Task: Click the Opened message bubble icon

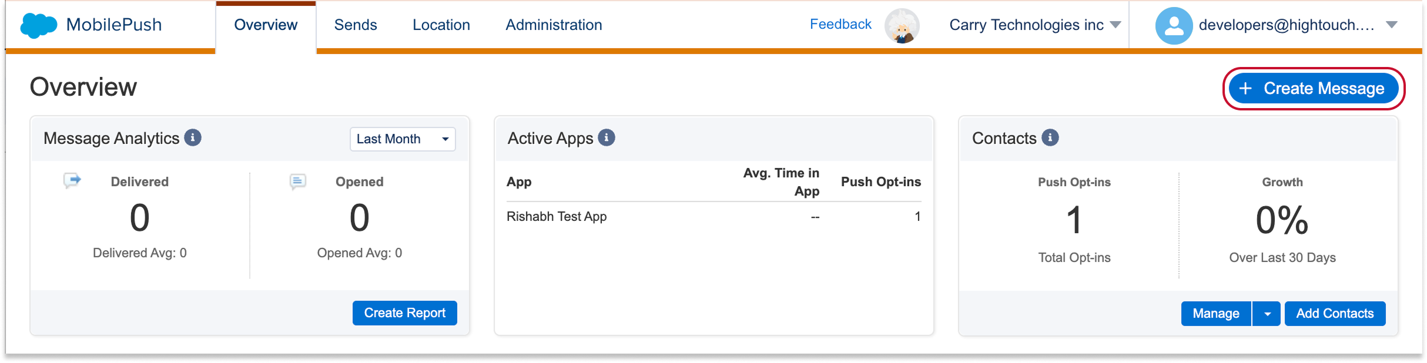Action: pyautogui.click(x=298, y=181)
